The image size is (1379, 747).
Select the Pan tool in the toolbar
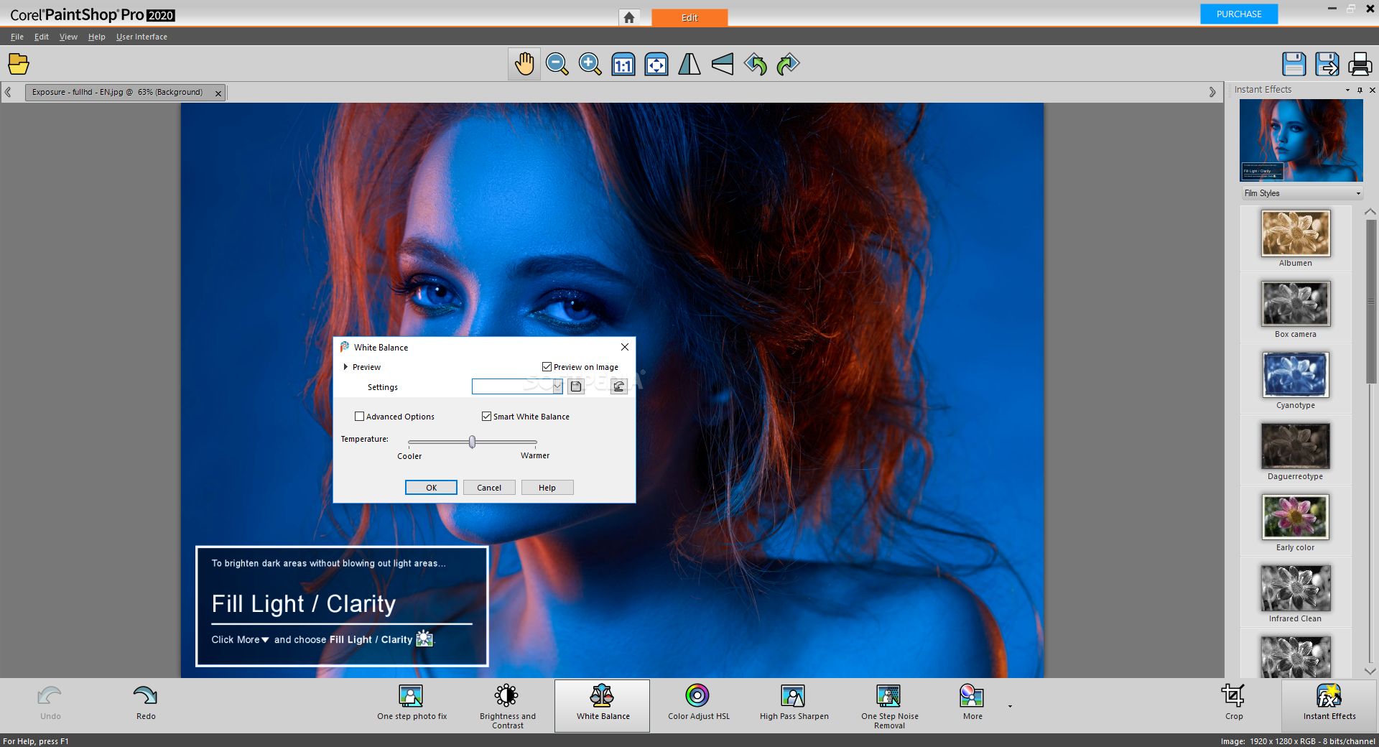click(x=524, y=64)
